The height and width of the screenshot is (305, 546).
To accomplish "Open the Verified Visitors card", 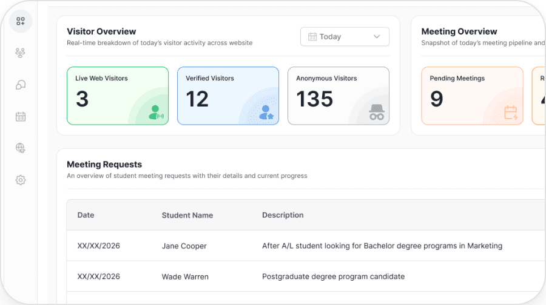I will pos(228,96).
